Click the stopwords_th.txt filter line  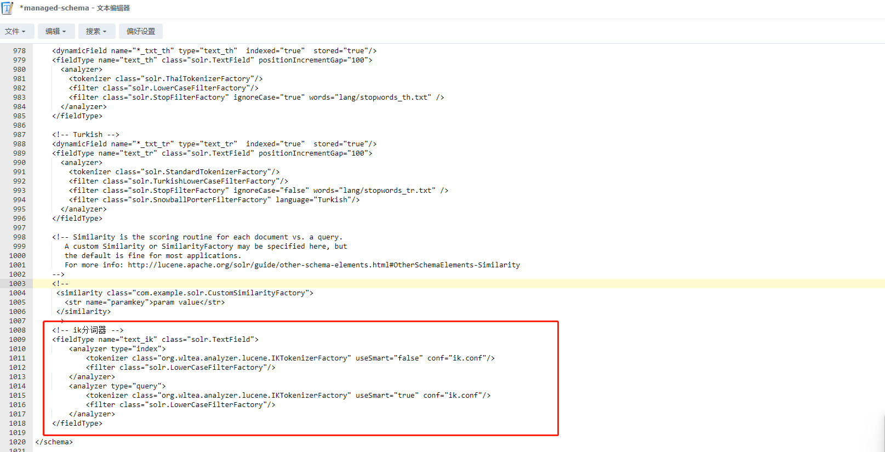pos(256,98)
